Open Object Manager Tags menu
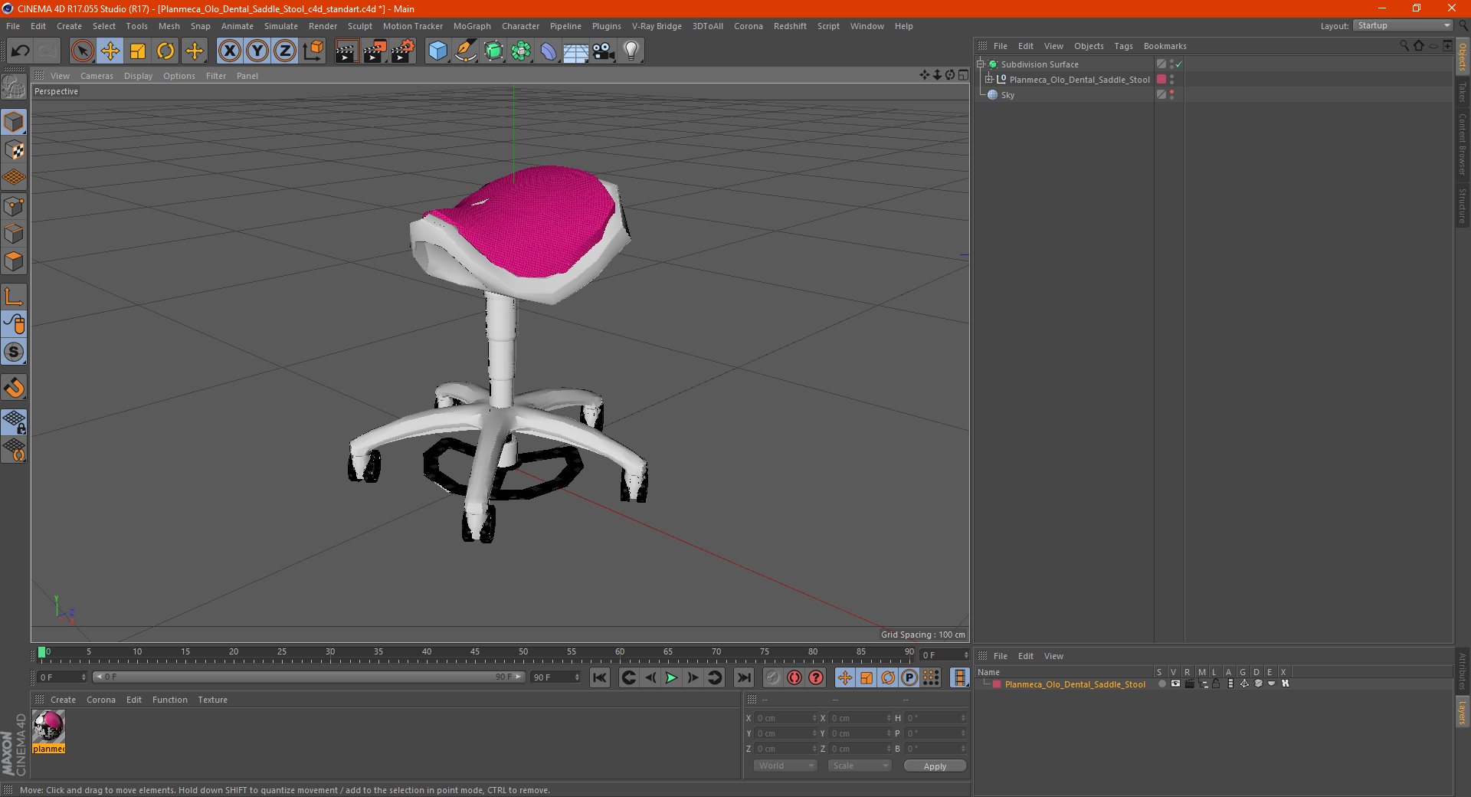 tap(1123, 46)
